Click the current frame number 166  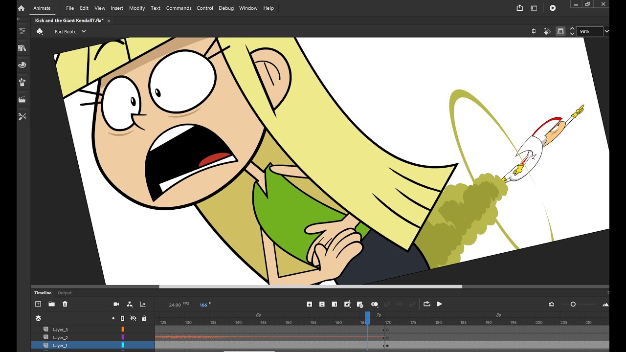(x=203, y=305)
